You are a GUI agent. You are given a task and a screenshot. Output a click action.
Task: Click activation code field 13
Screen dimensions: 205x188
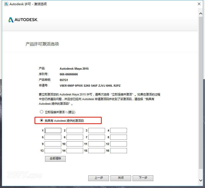pos(53,151)
